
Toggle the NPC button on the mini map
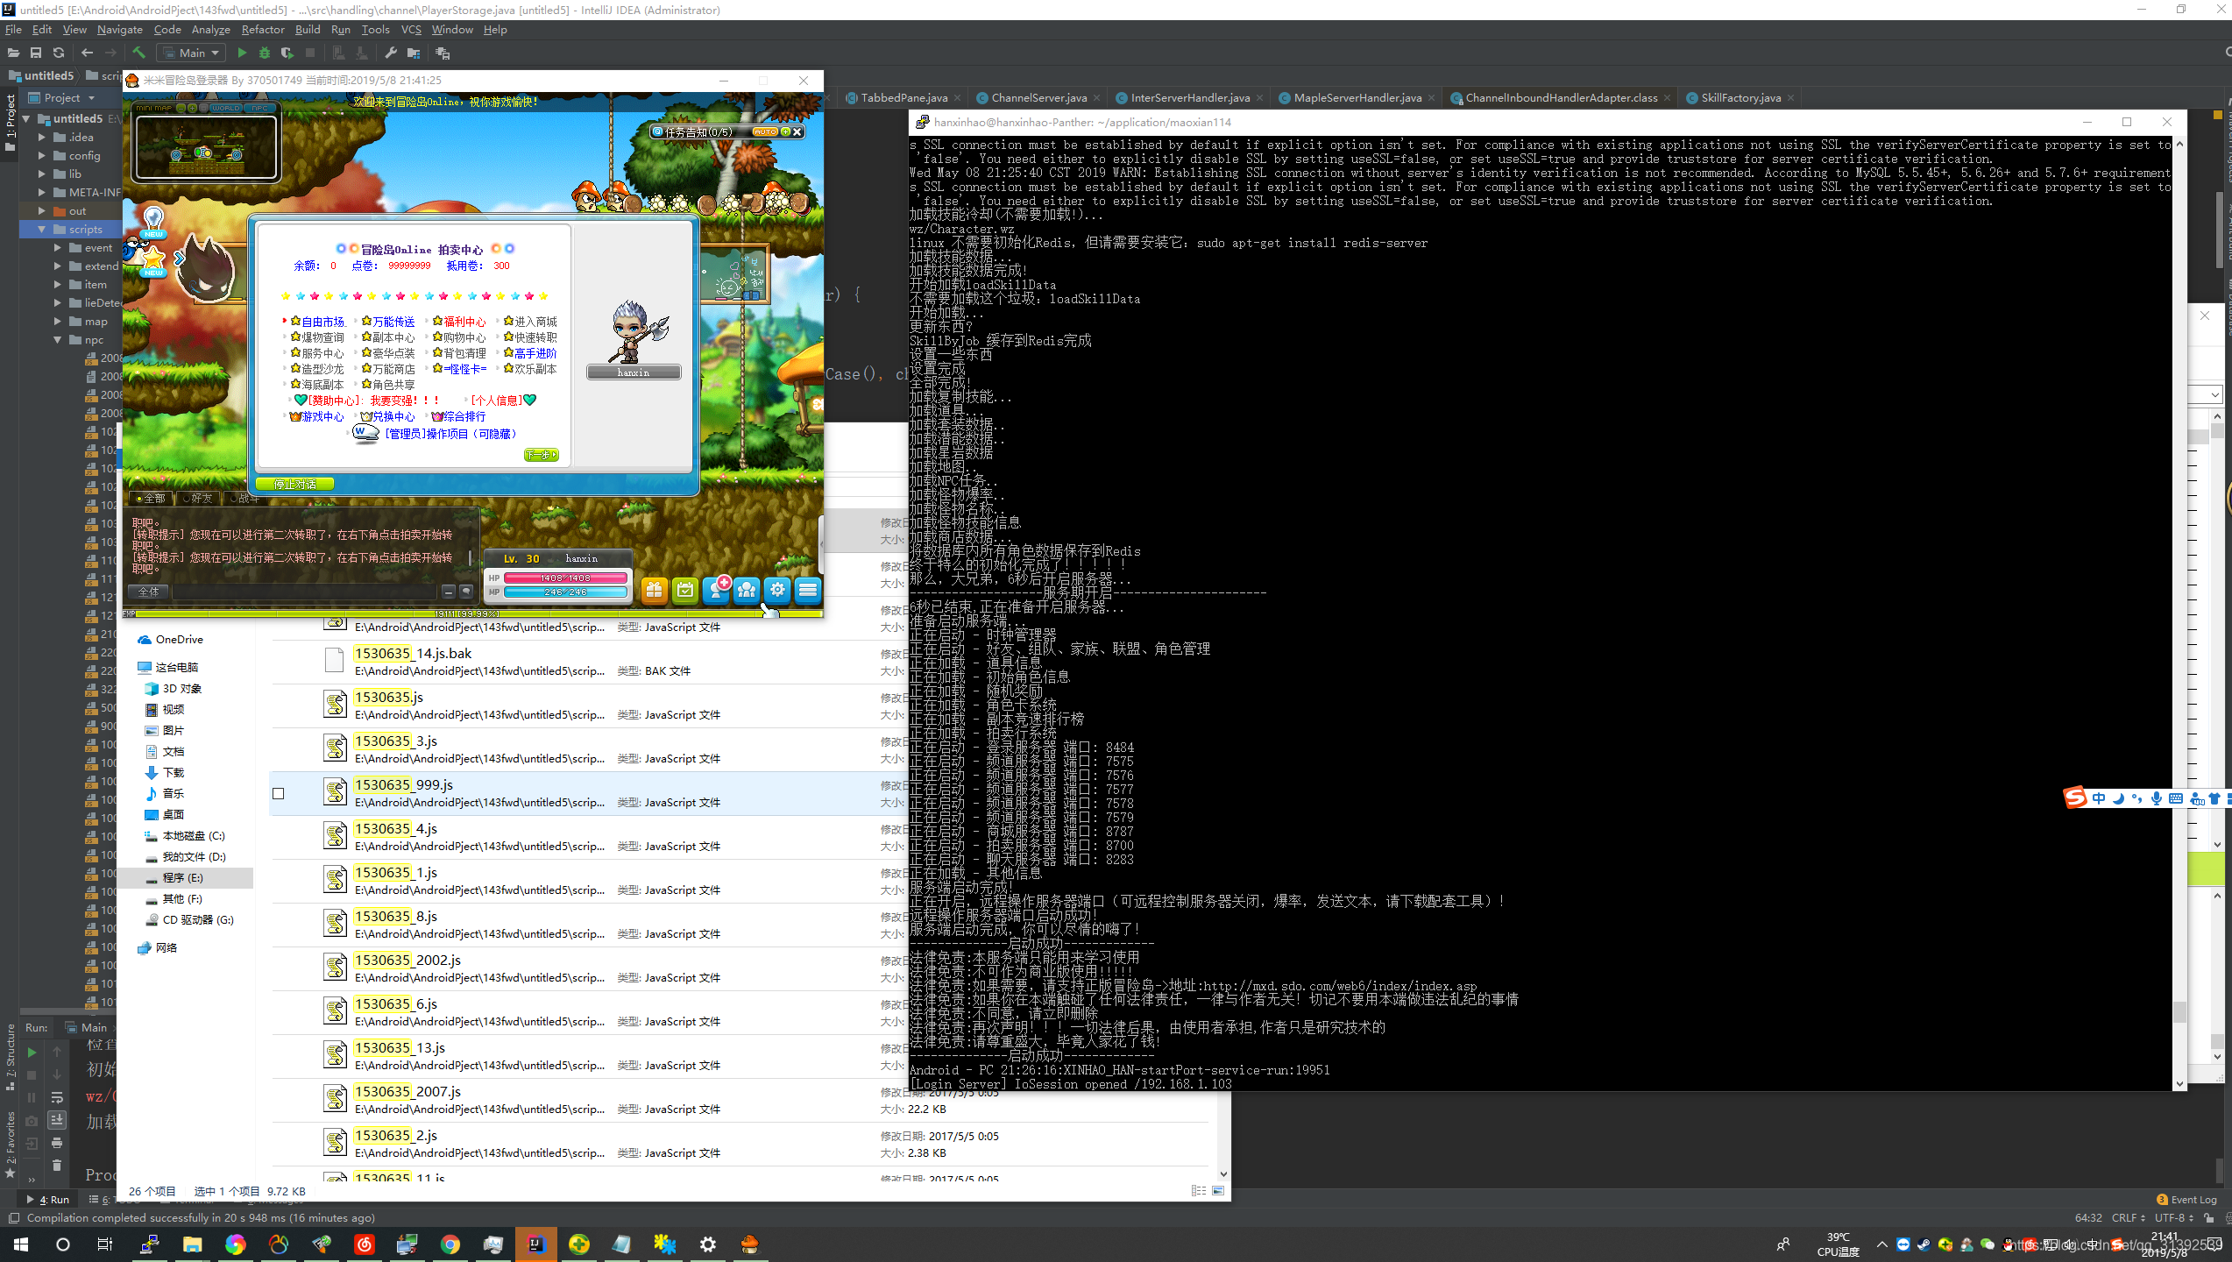coord(261,108)
